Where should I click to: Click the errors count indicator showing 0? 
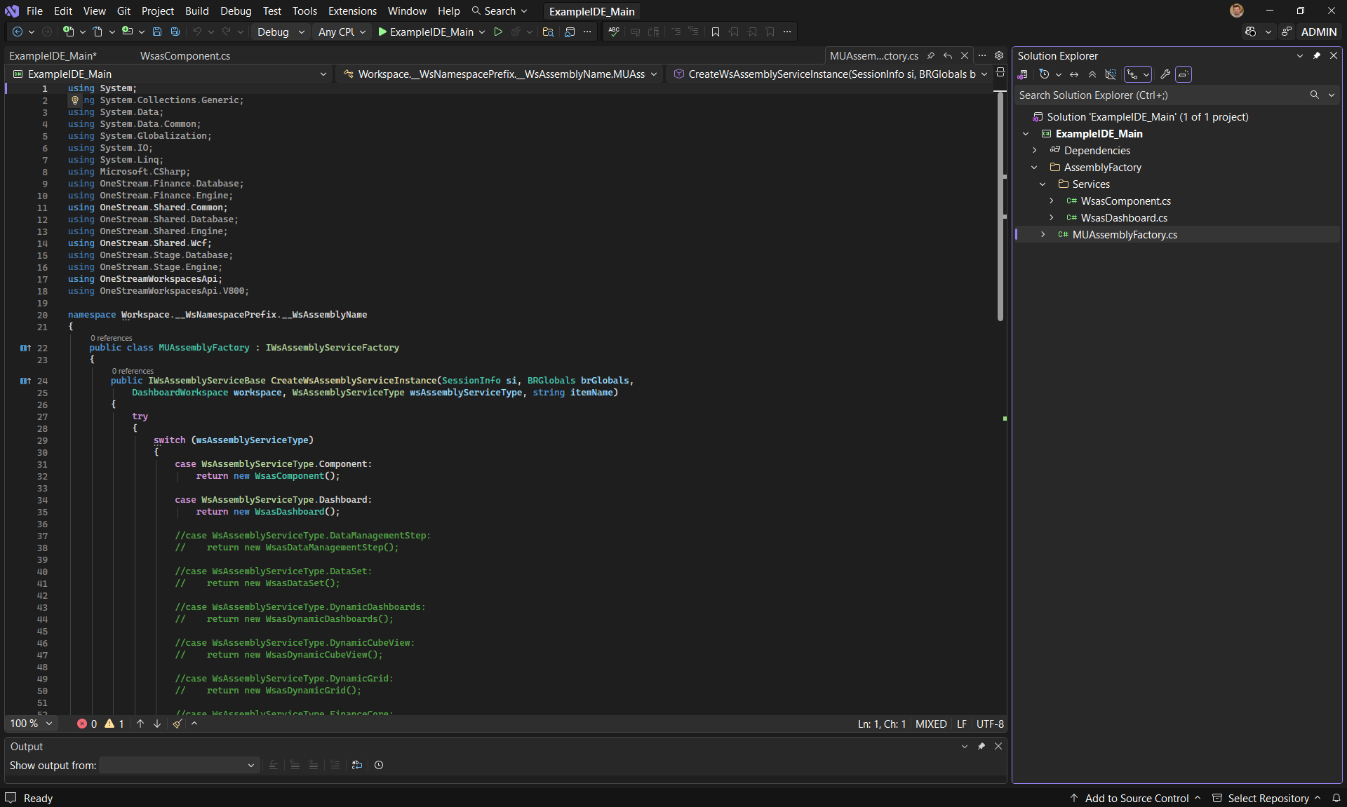(87, 724)
